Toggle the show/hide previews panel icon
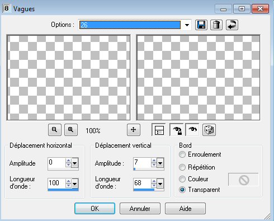Screen dimensions: 274x221 pyautogui.click(x=159, y=130)
